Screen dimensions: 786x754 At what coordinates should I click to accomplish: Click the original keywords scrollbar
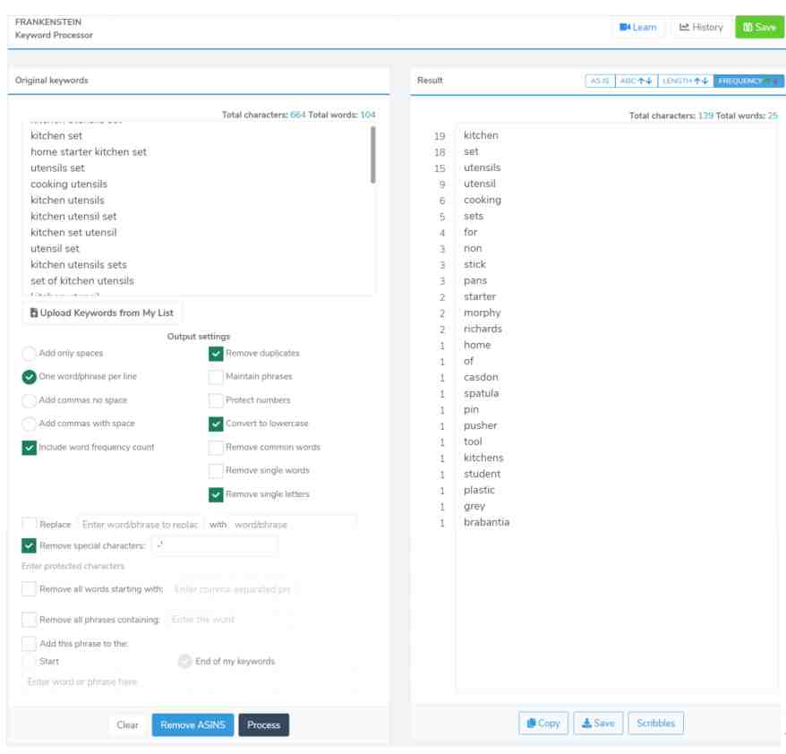click(x=372, y=154)
